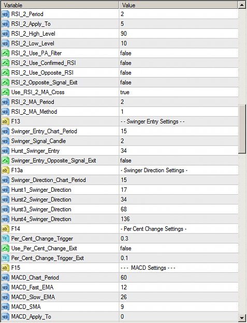This screenshot has height=323, width=247.
Task: Select the Hurst2_Swinger_Direction variable name
Action: click(41, 199)
